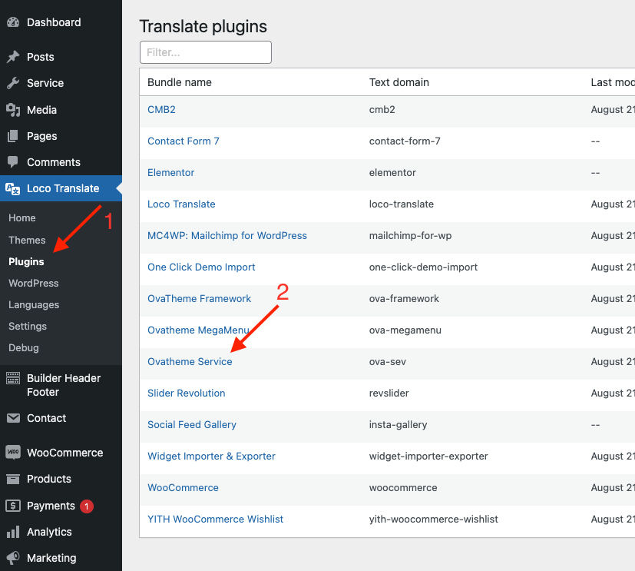Click the Comments speech bubble icon
The image size is (635, 571).
(x=13, y=162)
